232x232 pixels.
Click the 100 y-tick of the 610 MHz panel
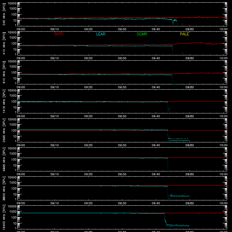(x=14, y=72)
